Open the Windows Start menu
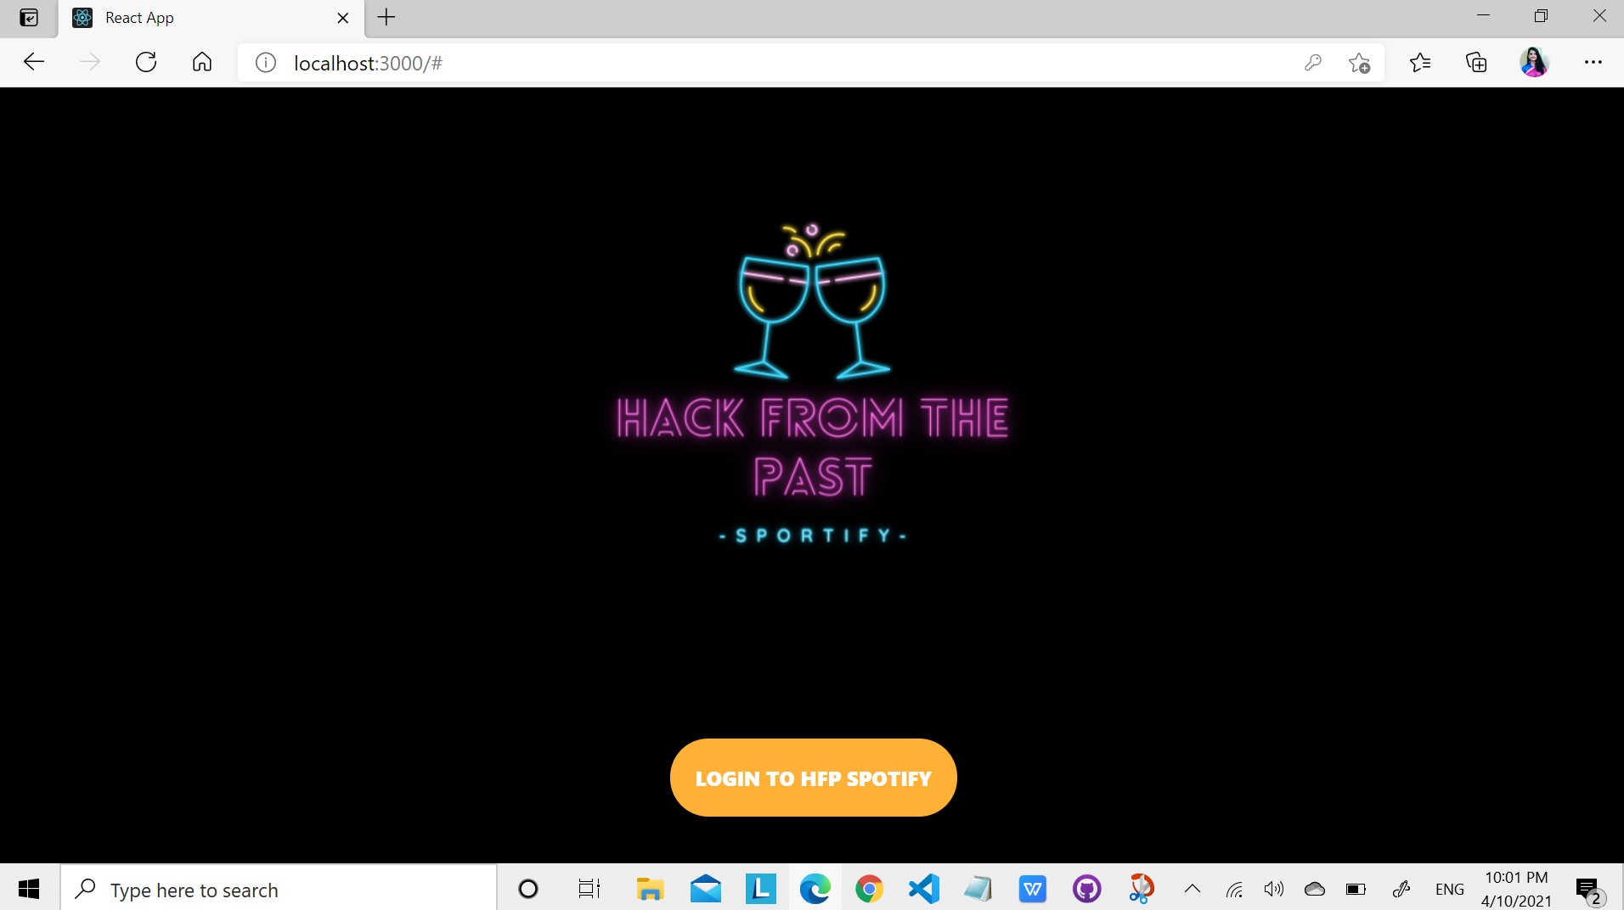This screenshot has width=1624, height=910. click(29, 889)
